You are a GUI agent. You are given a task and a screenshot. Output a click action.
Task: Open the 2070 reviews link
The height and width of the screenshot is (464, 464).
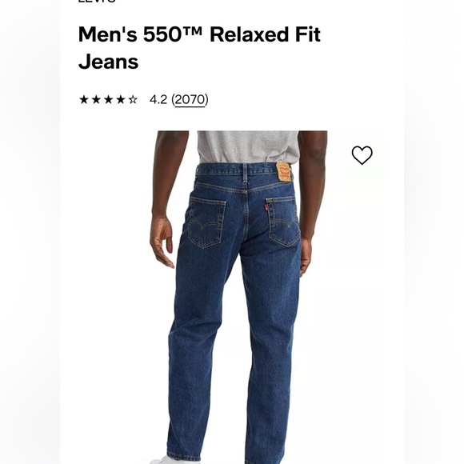click(190, 100)
